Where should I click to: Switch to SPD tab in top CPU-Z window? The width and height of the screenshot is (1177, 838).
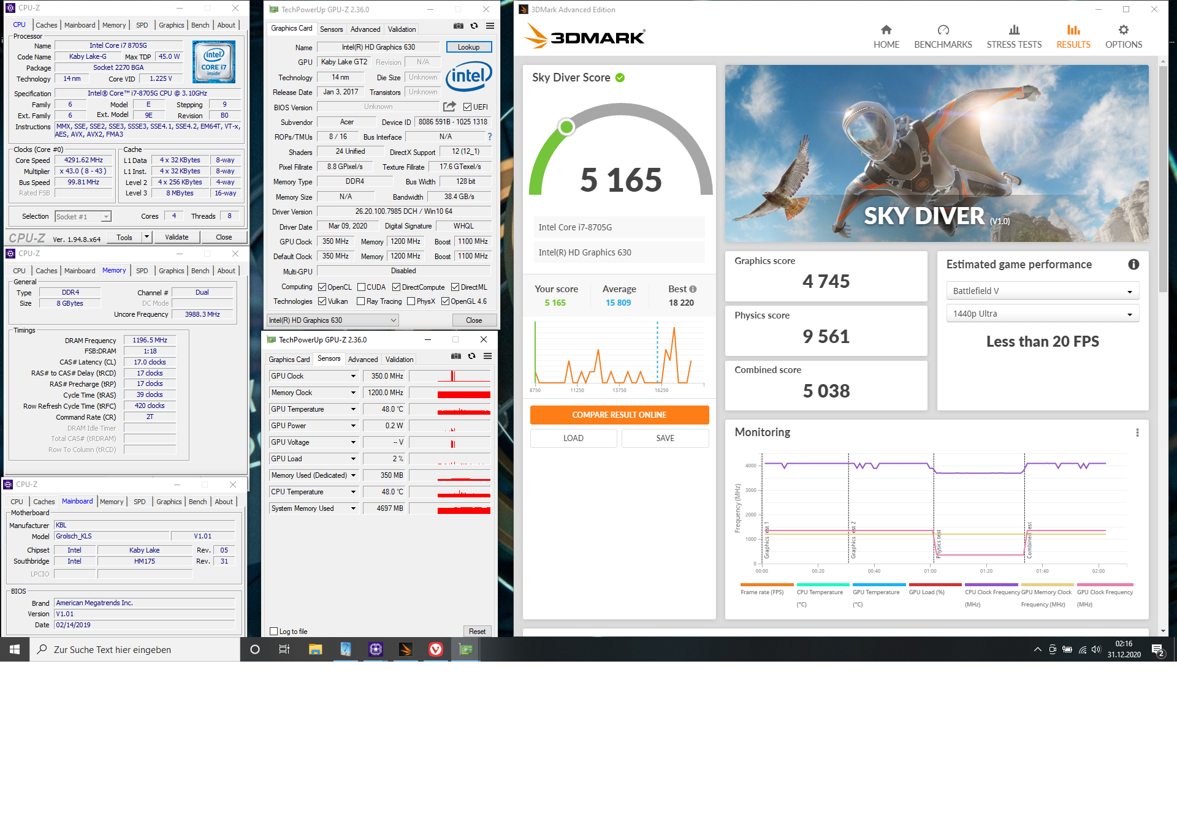[x=142, y=25]
